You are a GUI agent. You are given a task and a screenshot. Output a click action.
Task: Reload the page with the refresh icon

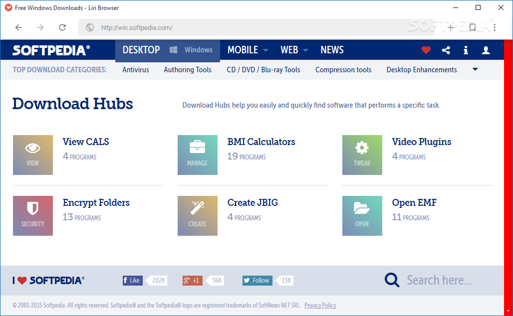[62, 27]
